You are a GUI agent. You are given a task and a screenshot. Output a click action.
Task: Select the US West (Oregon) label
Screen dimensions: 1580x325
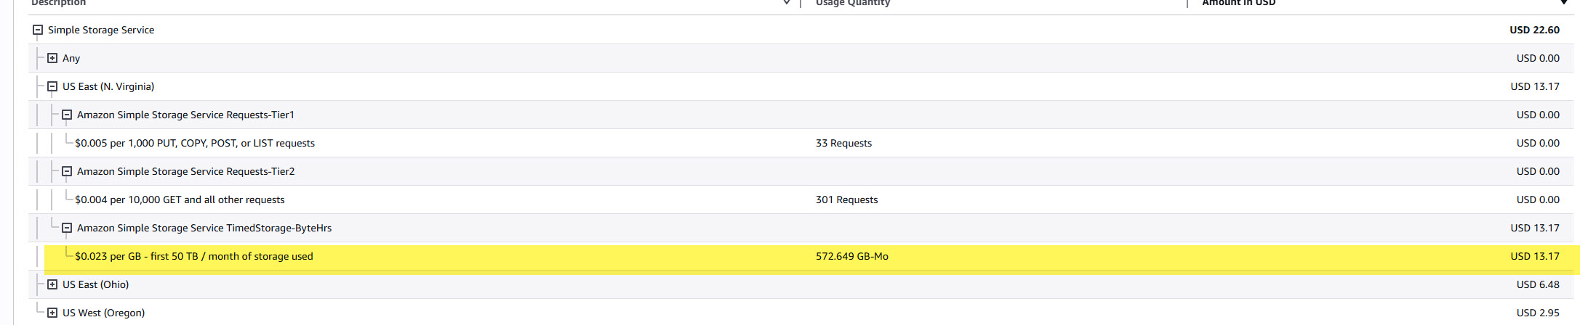pyautogui.click(x=104, y=313)
